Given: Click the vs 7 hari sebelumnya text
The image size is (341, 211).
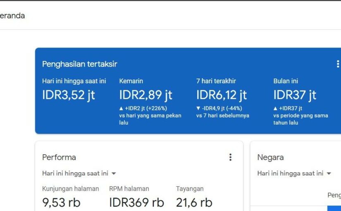Looking at the screenshot, I should pos(223,115).
